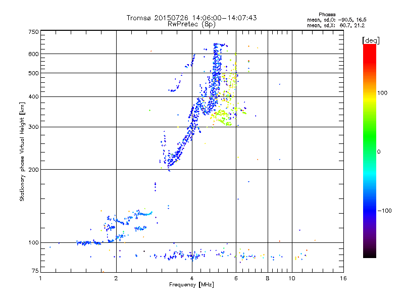The image size is (404, 303).
Task: Click x-axis tick label '2'
Action: tap(116, 278)
